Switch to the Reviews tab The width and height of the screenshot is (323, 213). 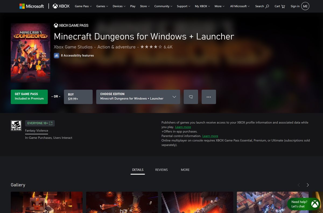point(161,170)
